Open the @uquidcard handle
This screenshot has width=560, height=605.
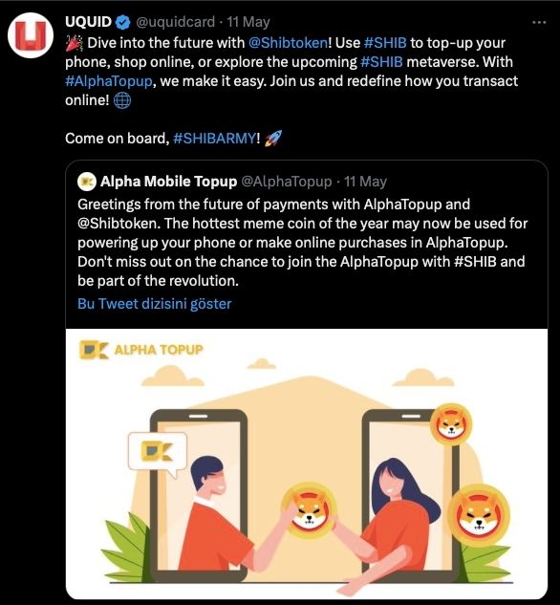pyautogui.click(x=175, y=22)
